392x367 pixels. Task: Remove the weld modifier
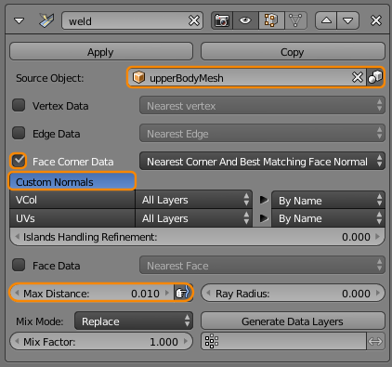coord(376,20)
